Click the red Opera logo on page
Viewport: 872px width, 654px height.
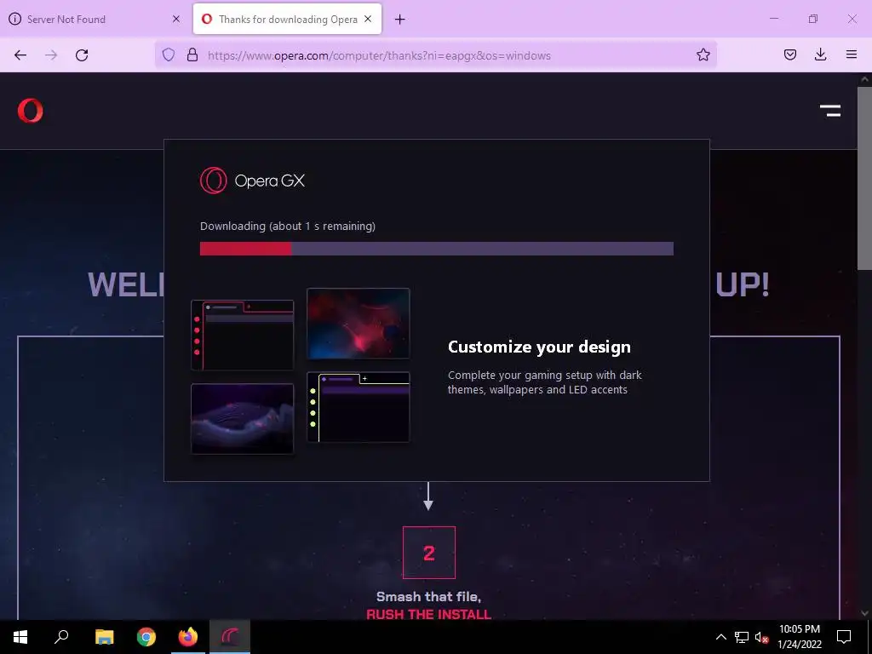pyautogui.click(x=30, y=110)
